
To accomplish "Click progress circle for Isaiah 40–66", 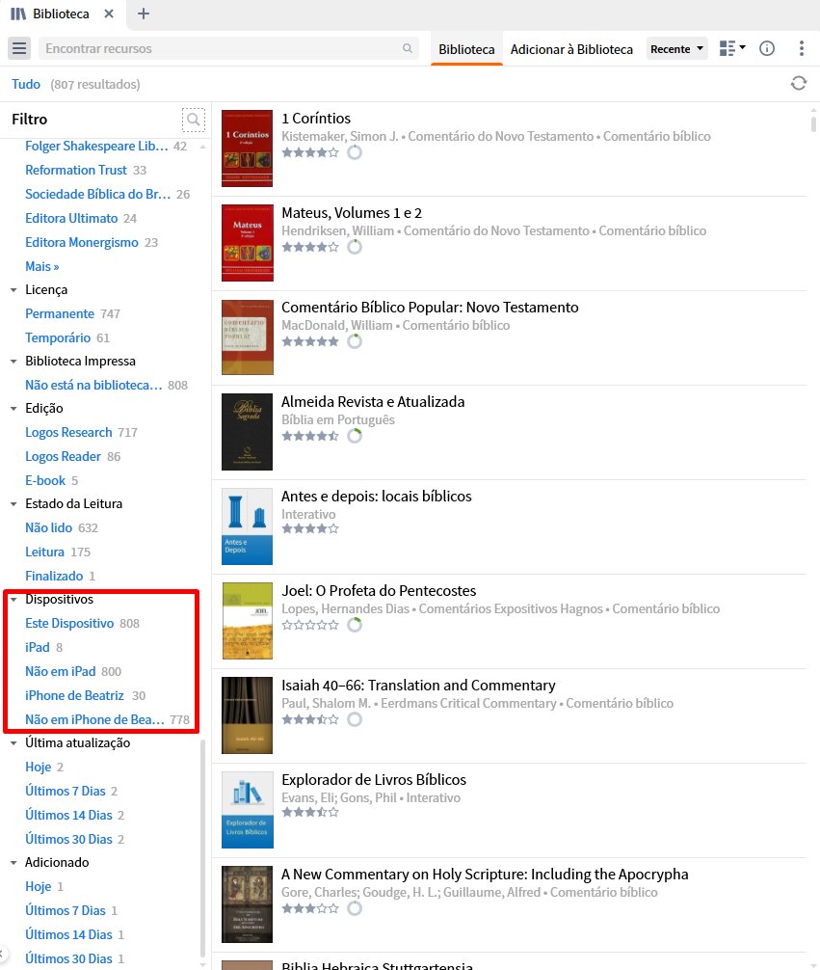I will [x=355, y=719].
